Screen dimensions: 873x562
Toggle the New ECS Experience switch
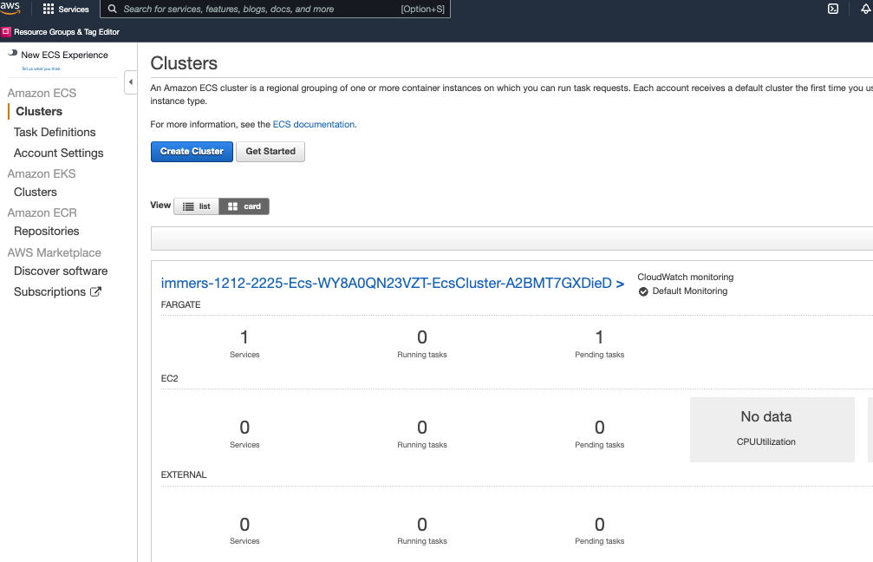12,53
